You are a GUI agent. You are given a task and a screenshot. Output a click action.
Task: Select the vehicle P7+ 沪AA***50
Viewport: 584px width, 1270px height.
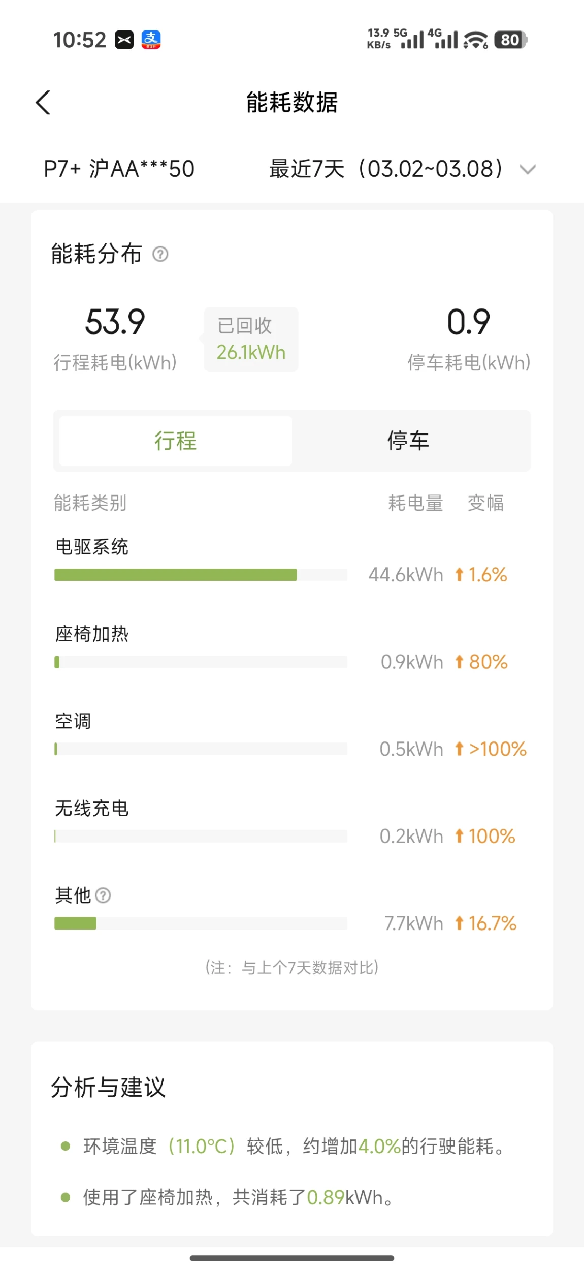click(119, 169)
